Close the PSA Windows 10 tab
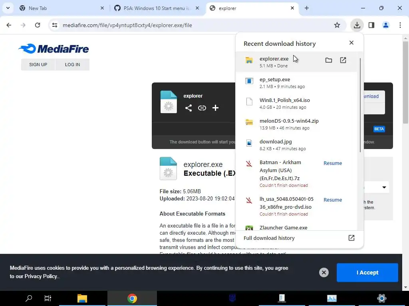 click(x=197, y=8)
